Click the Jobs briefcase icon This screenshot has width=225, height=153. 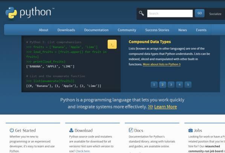(191, 130)
